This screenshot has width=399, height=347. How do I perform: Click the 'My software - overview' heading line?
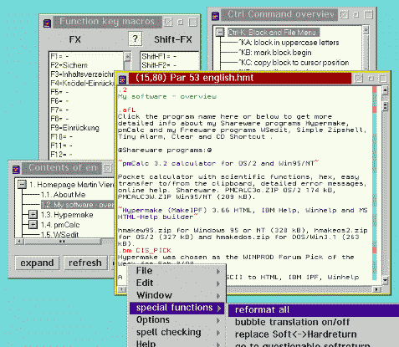click(167, 96)
